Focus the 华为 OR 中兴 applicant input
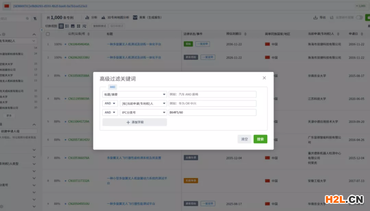 pyautogui.click(x=212, y=103)
